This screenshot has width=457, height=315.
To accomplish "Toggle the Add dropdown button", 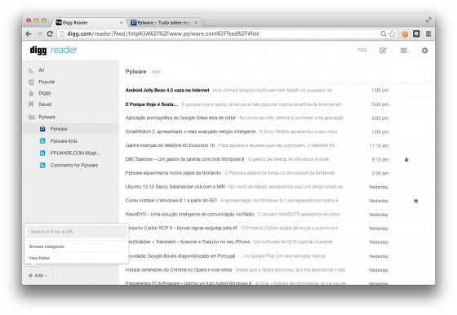I will pyautogui.click(x=38, y=276).
